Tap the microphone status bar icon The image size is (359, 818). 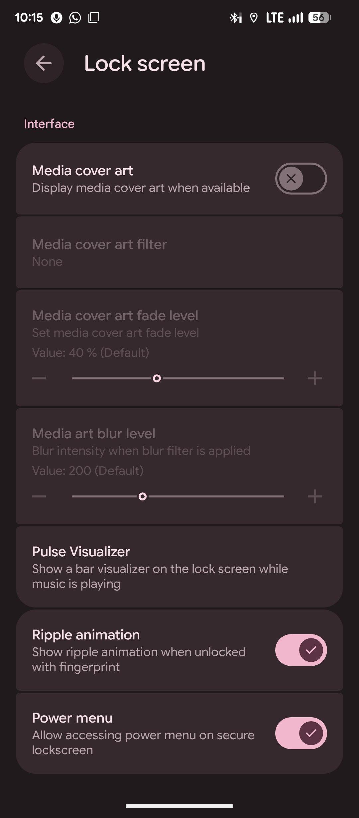[57, 18]
